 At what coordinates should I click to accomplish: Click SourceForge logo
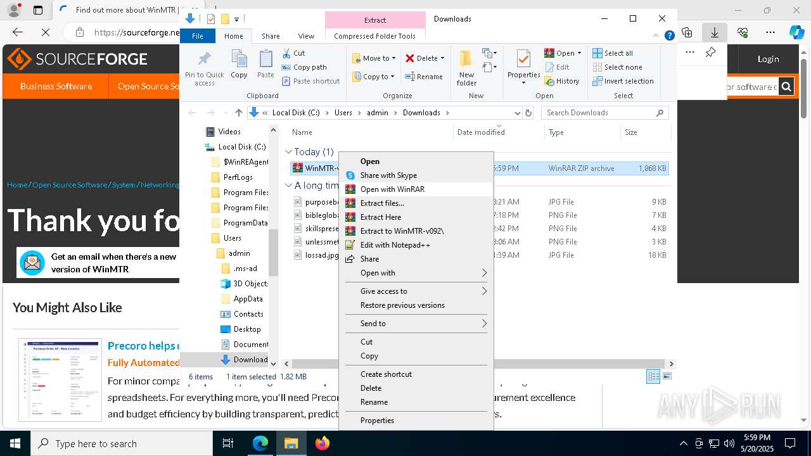(x=77, y=59)
